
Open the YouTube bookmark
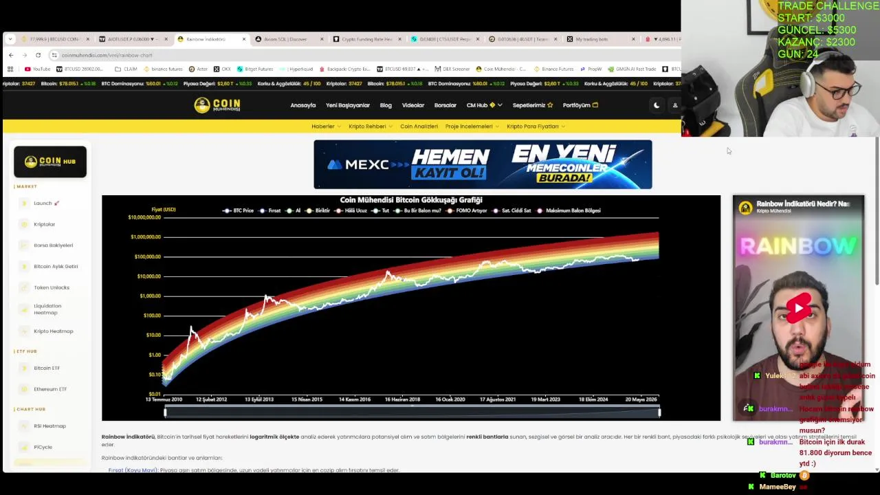point(37,69)
